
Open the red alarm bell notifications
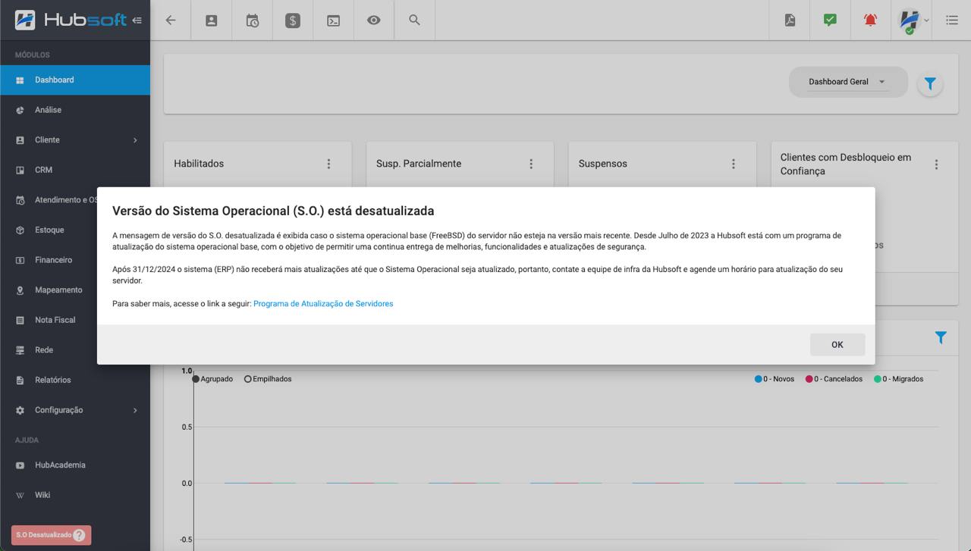pyautogui.click(x=870, y=20)
